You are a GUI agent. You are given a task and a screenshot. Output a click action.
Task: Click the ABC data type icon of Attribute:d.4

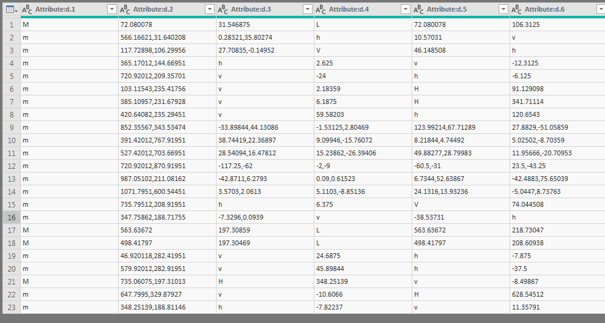pos(321,10)
